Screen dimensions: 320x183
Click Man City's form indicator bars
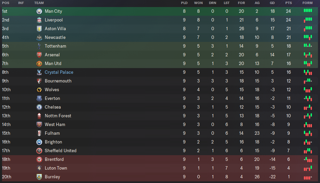[x=308, y=11]
